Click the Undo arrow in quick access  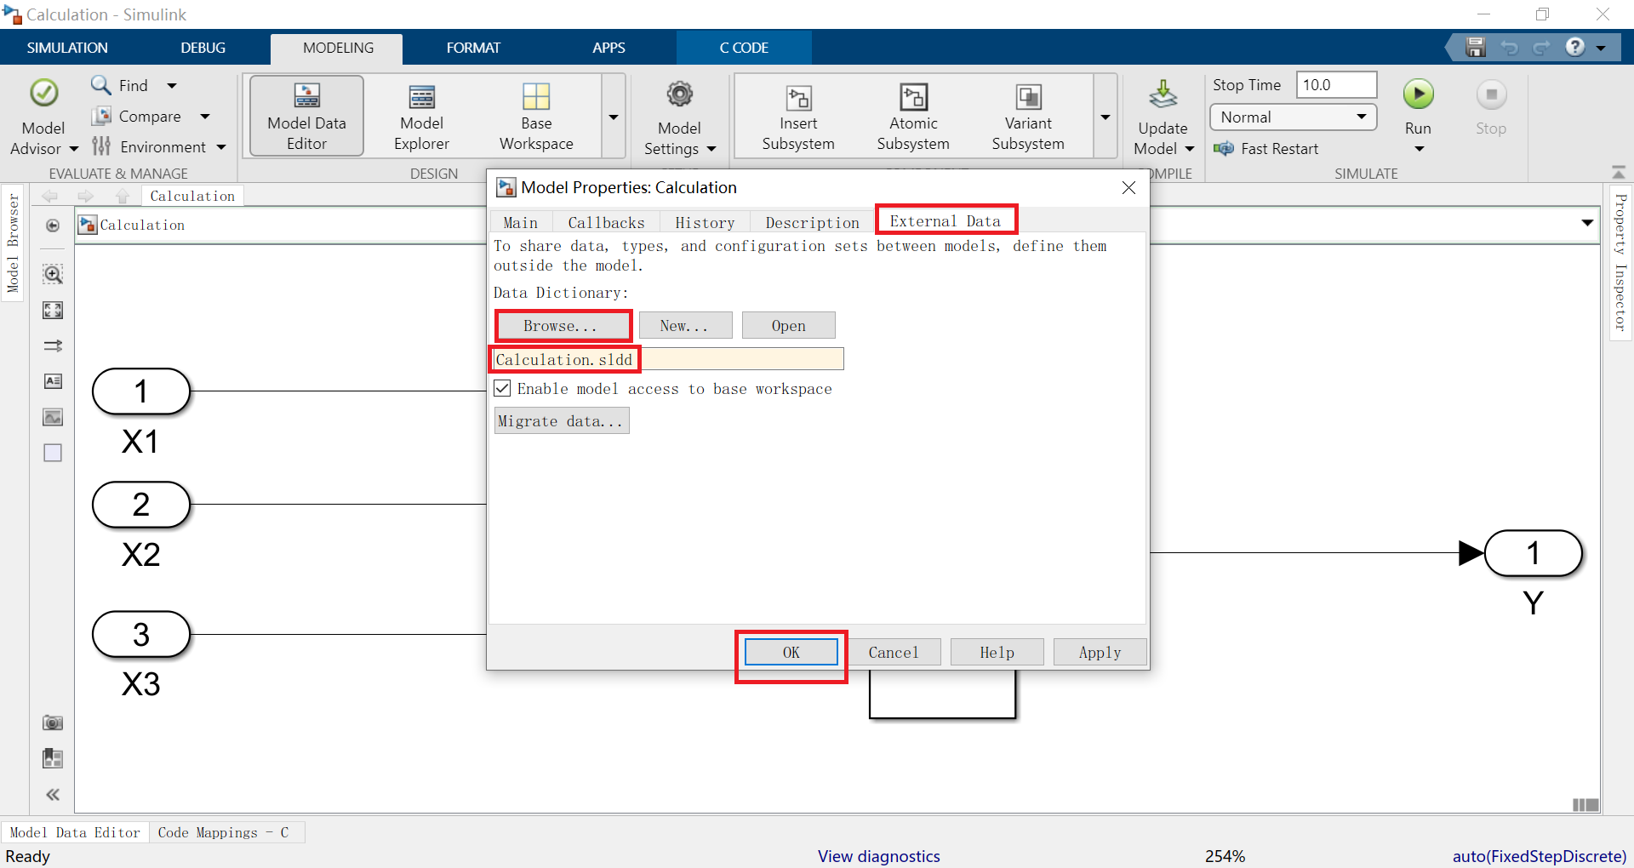pyautogui.click(x=1509, y=48)
